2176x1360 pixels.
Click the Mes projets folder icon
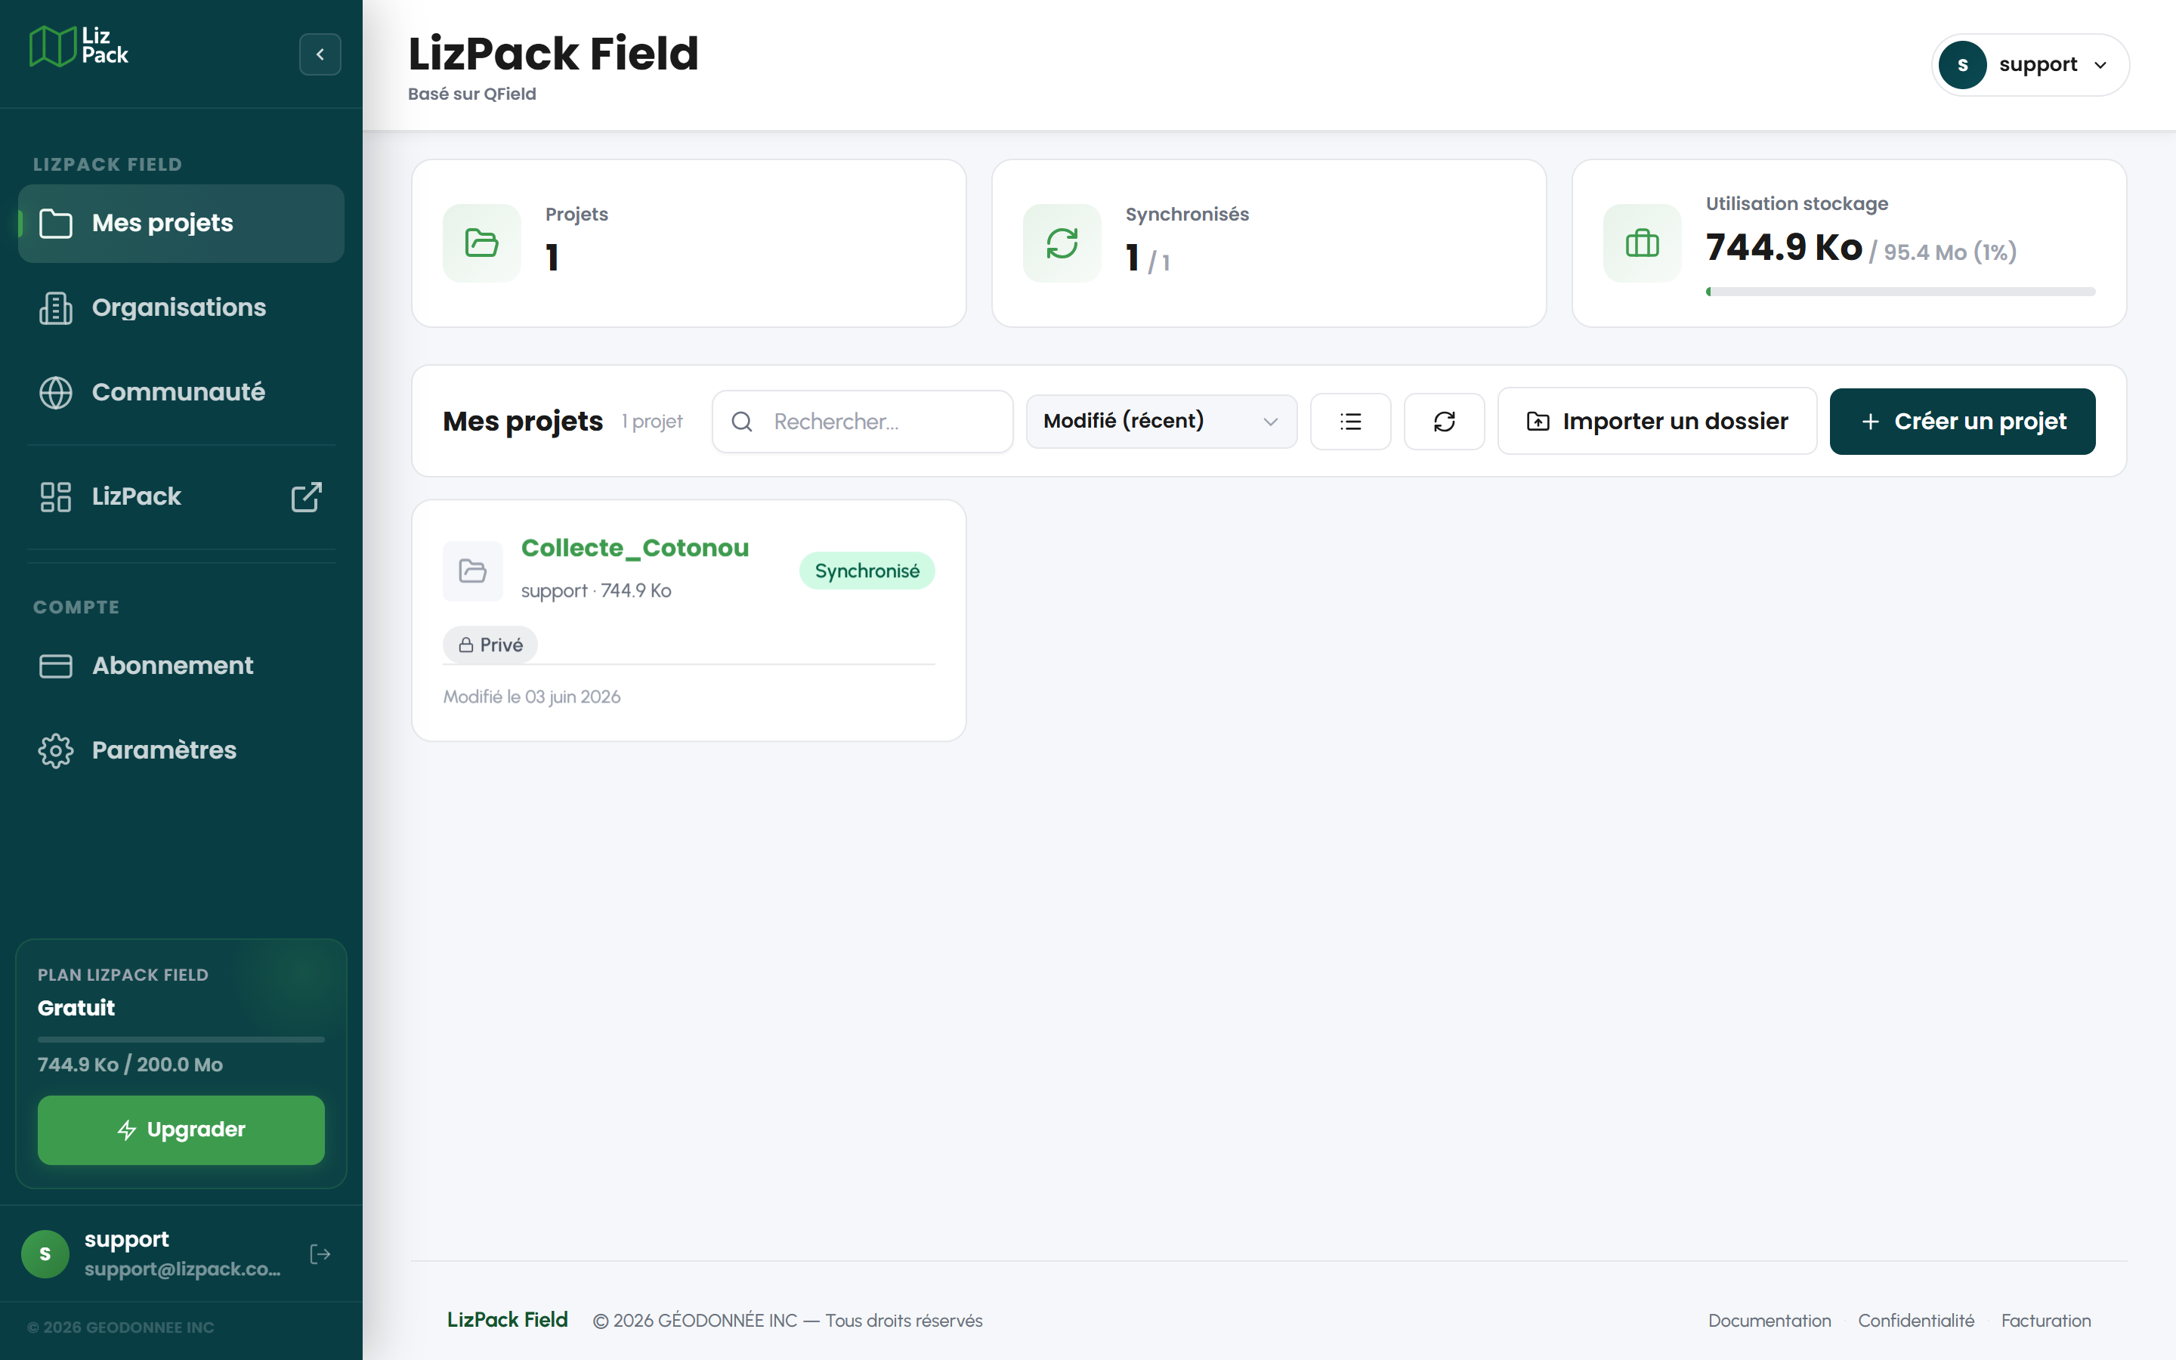56,223
